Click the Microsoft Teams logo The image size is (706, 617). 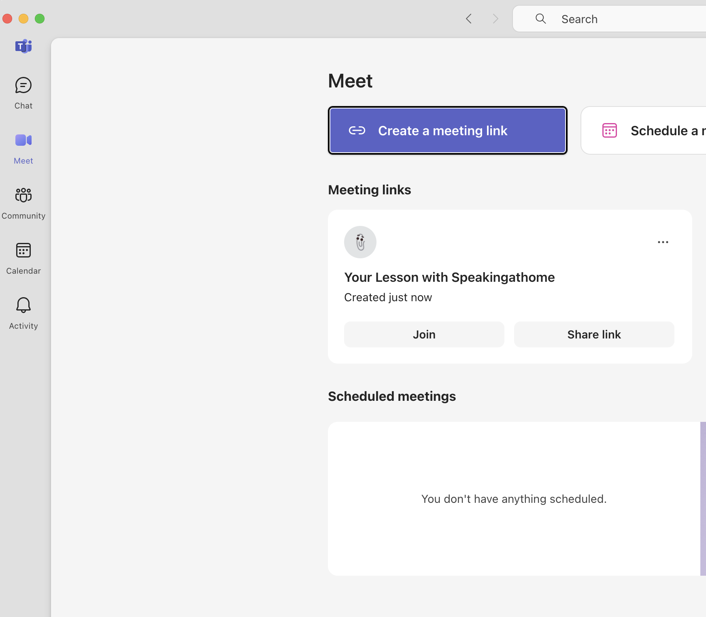(x=24, y=46)
